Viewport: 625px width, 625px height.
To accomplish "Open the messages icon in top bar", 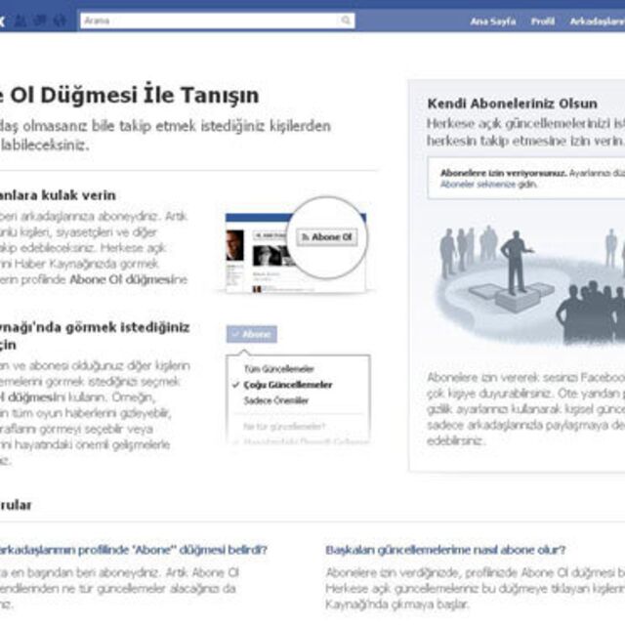I will click(40, 21).
